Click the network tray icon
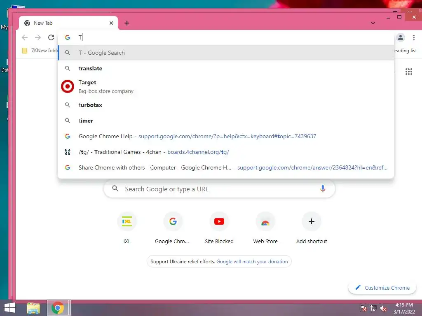 373,308
